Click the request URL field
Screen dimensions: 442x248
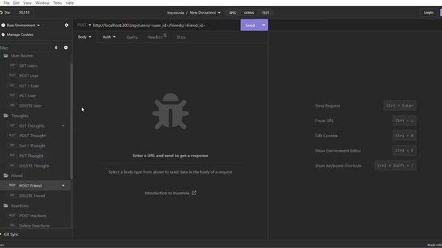[166, 25]
